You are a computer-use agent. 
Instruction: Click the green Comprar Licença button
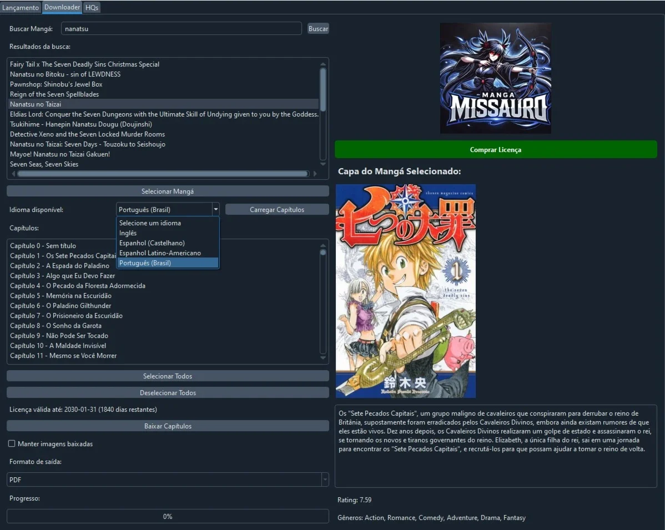point(495,150)
